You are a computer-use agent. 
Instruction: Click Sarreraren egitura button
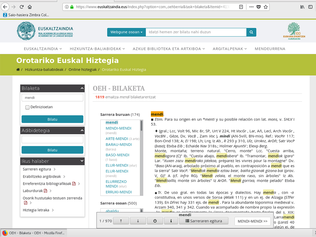pos(204,221)
